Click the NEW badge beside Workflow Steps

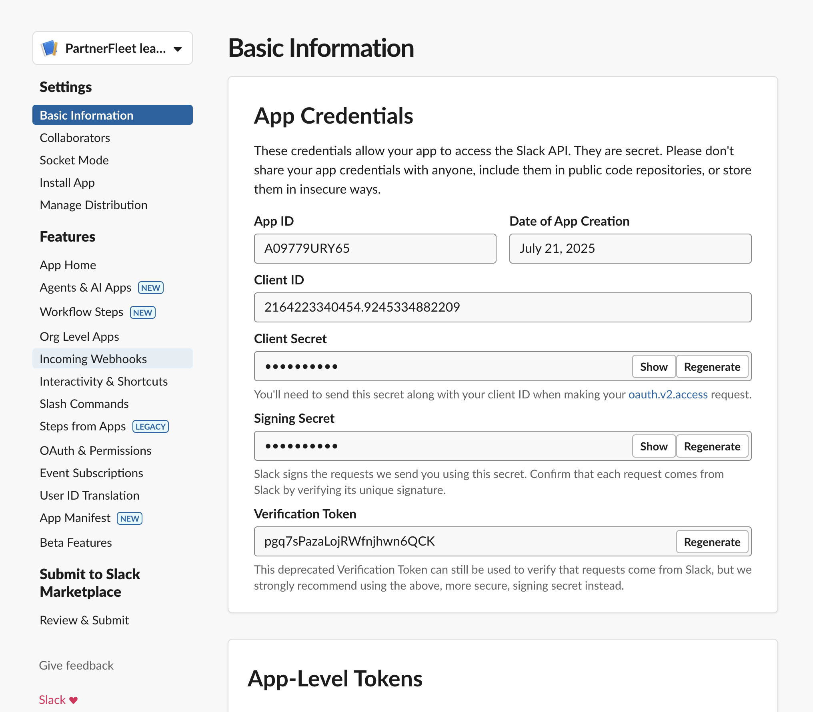(x=143, y=312)
